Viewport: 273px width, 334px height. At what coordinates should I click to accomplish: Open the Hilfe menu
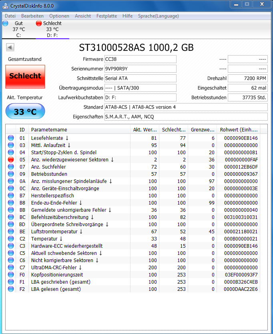tap(127, 16)
